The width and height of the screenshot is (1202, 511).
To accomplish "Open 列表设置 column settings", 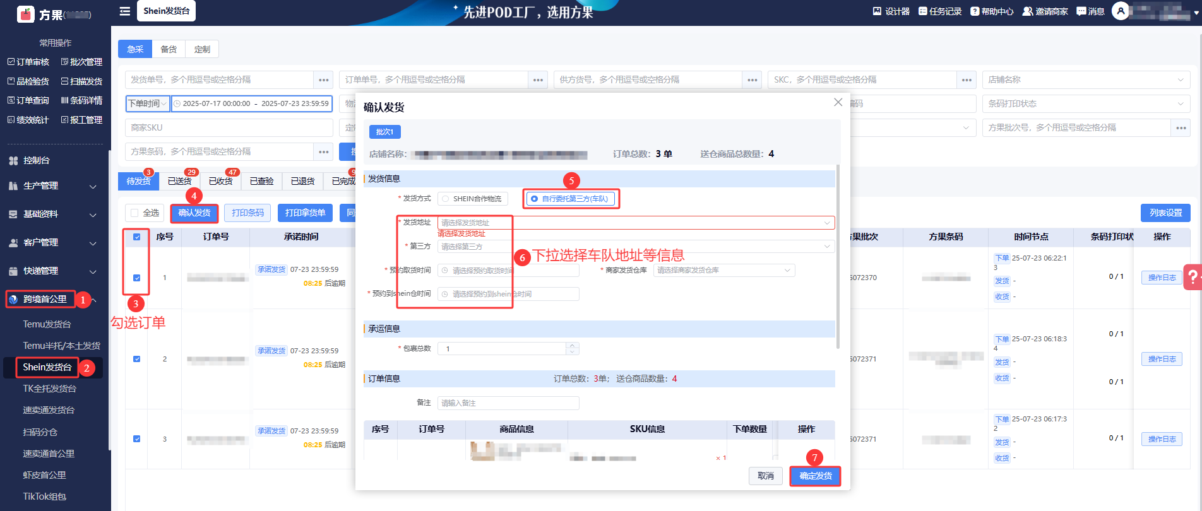I will [x=1165, y=213].
